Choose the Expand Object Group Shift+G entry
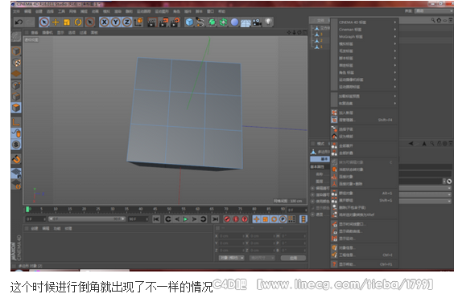 click(365, 200)
